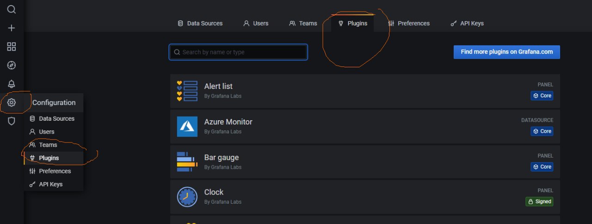592x224 pixels.
Task: Focus the Search by name or type field
Action: [x=238, y=52]
